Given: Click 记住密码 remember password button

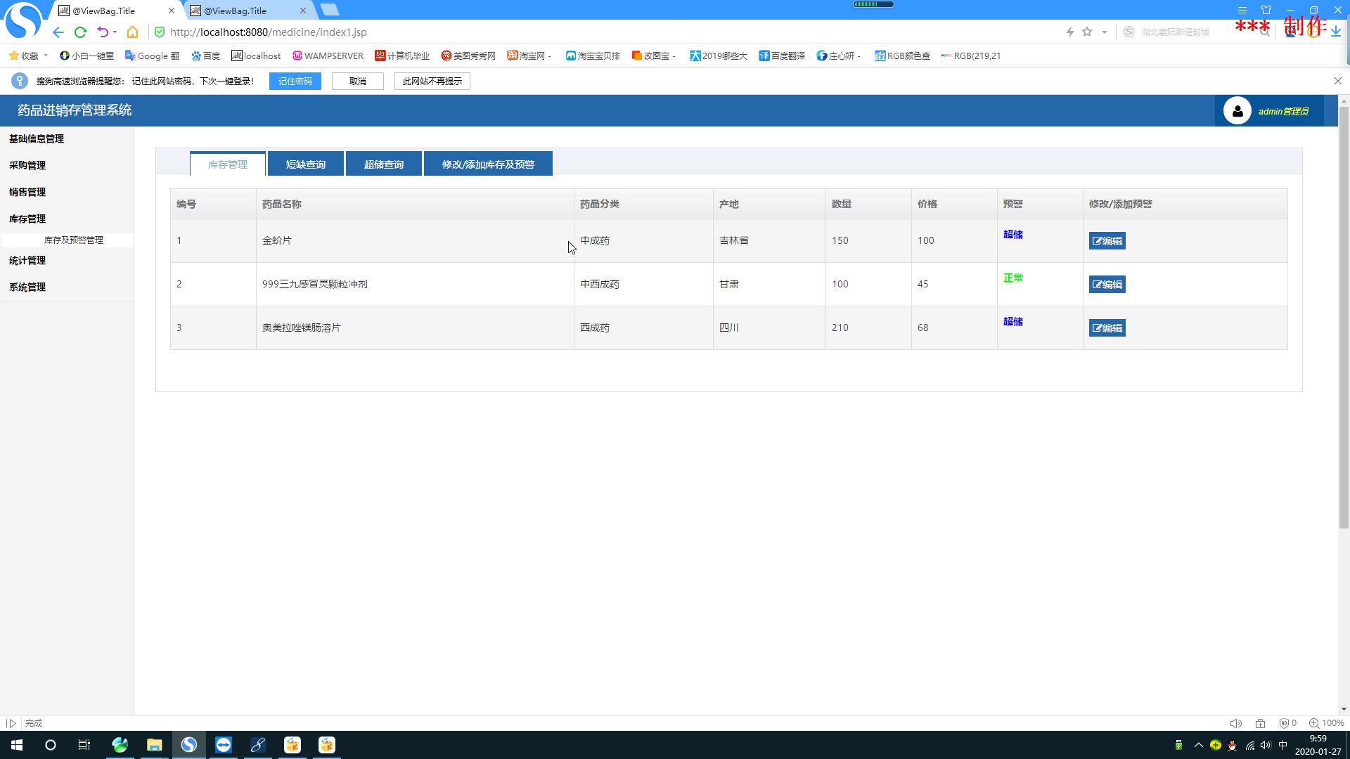Looking at the screenshot, I should pyautogui.click(x=295, y=82).
